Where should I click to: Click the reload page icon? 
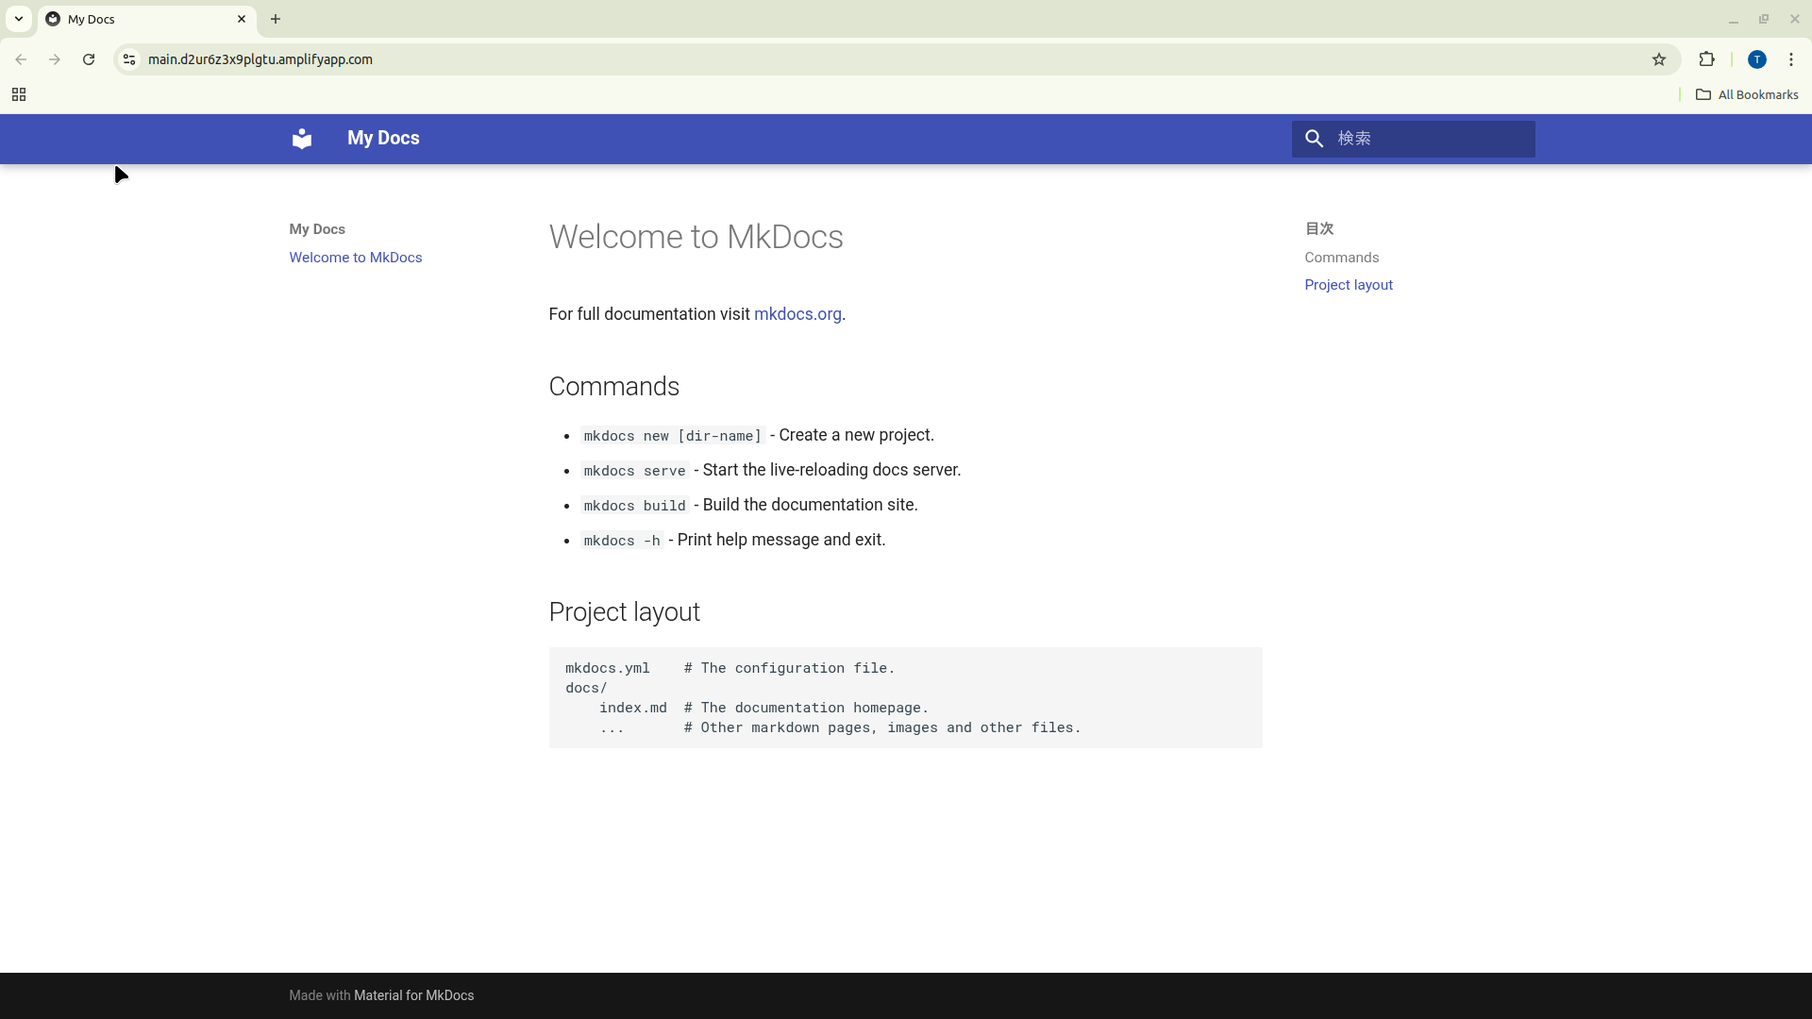click(x=88, y=59)
